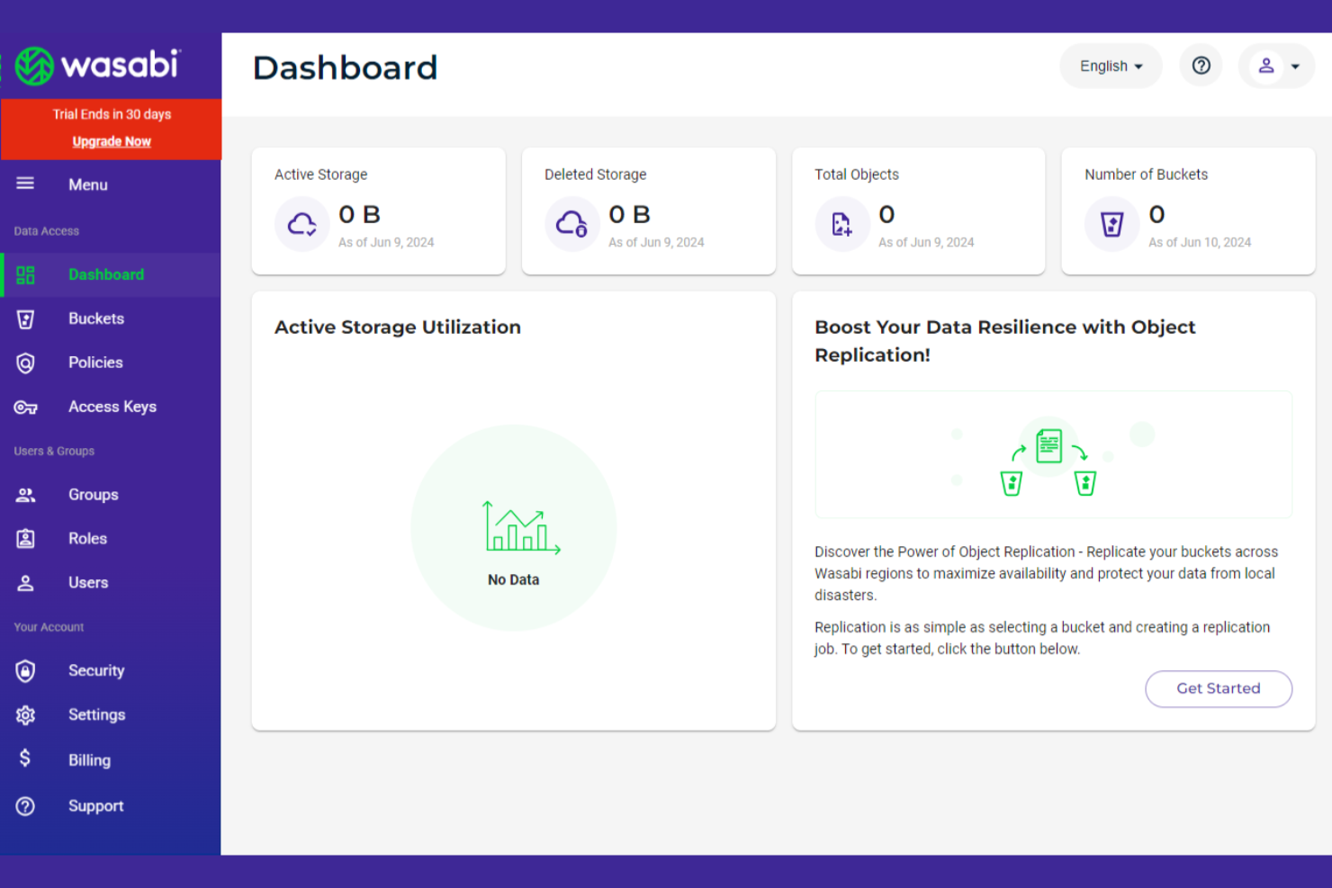Click Get Started for Object Replication
This screenshot has height=888, width=1332.
(x=1219, y=688)
